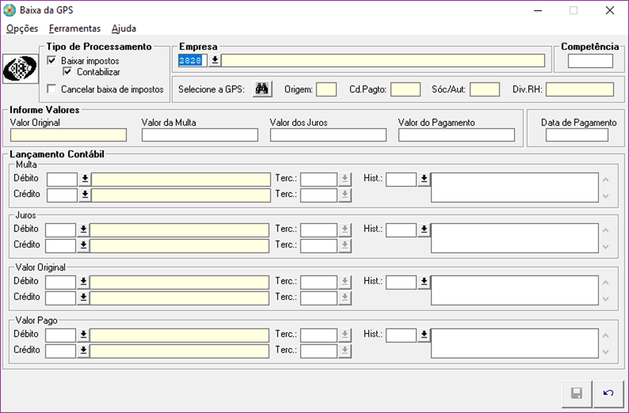The width and height of the screenshot is (629, 413).
Task: Expand Juros Crédito account dropdown
Action: pos(83,246)
